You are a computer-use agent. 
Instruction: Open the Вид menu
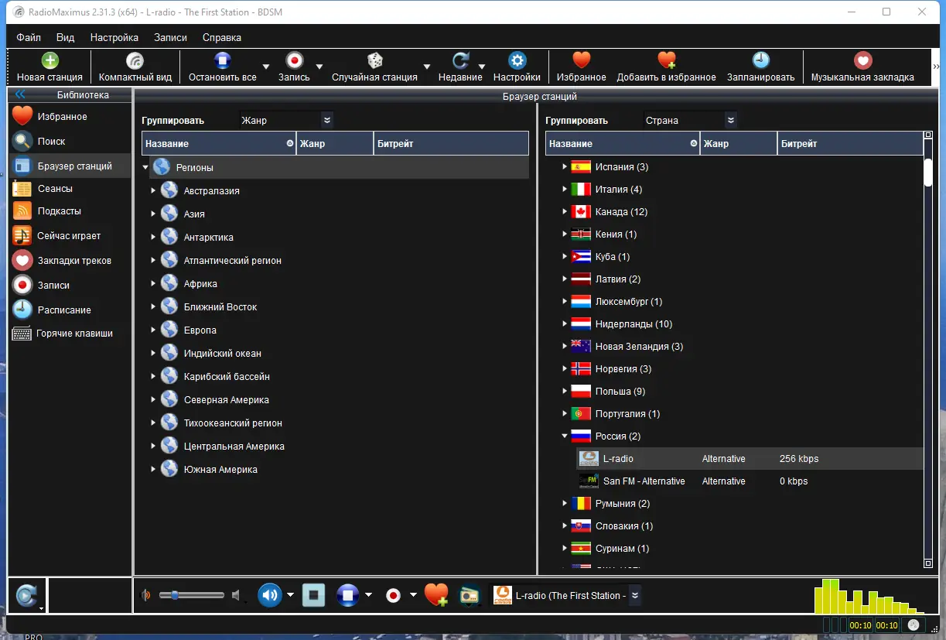pos(66,37)
